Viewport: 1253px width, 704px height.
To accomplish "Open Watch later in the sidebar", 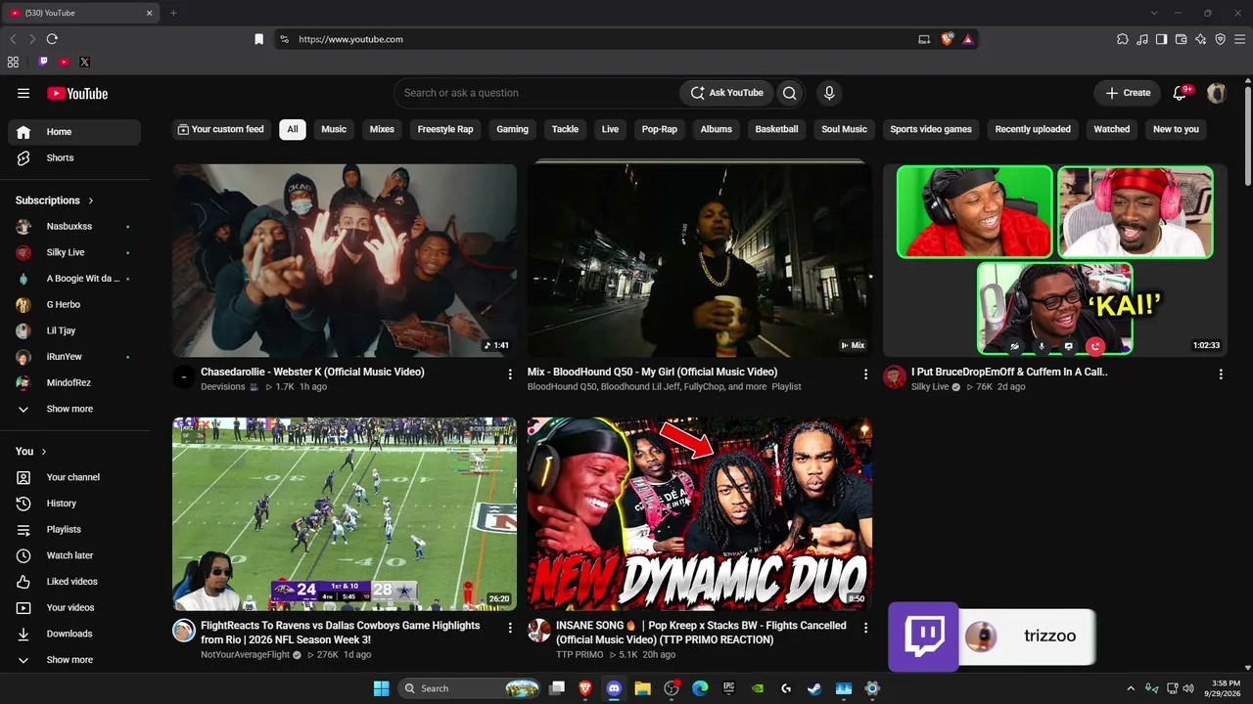I will (74, 555).
